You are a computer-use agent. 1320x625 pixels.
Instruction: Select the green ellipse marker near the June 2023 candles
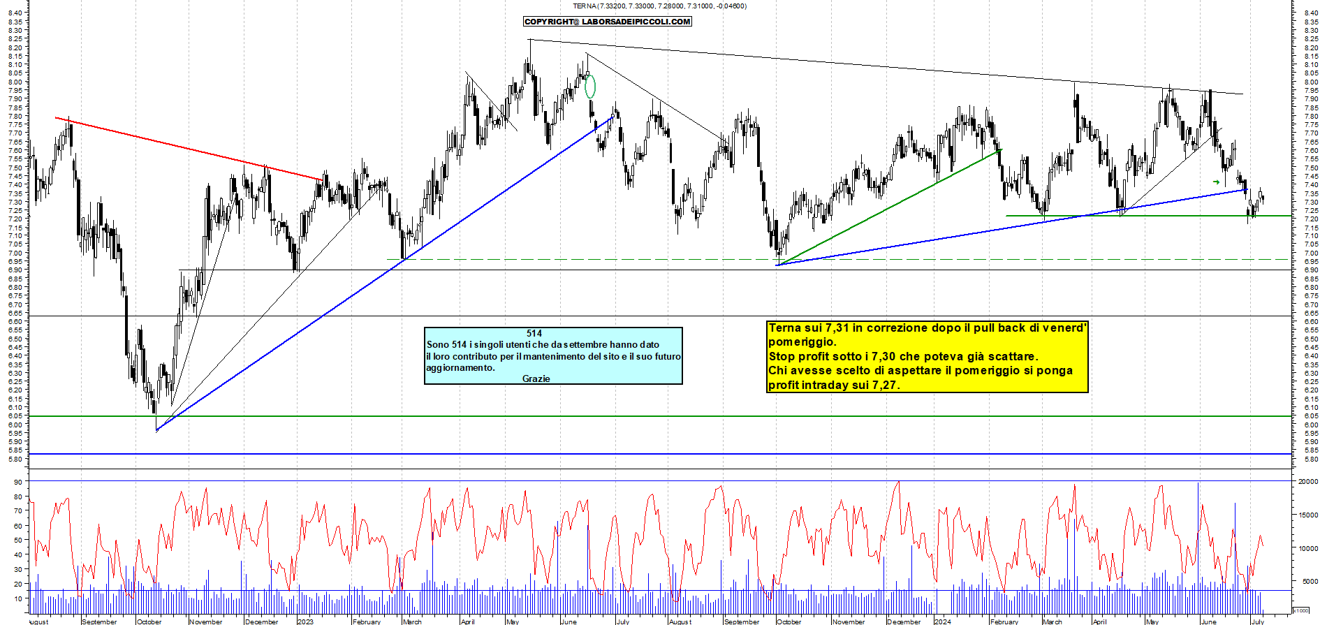[x=590, y=87]
